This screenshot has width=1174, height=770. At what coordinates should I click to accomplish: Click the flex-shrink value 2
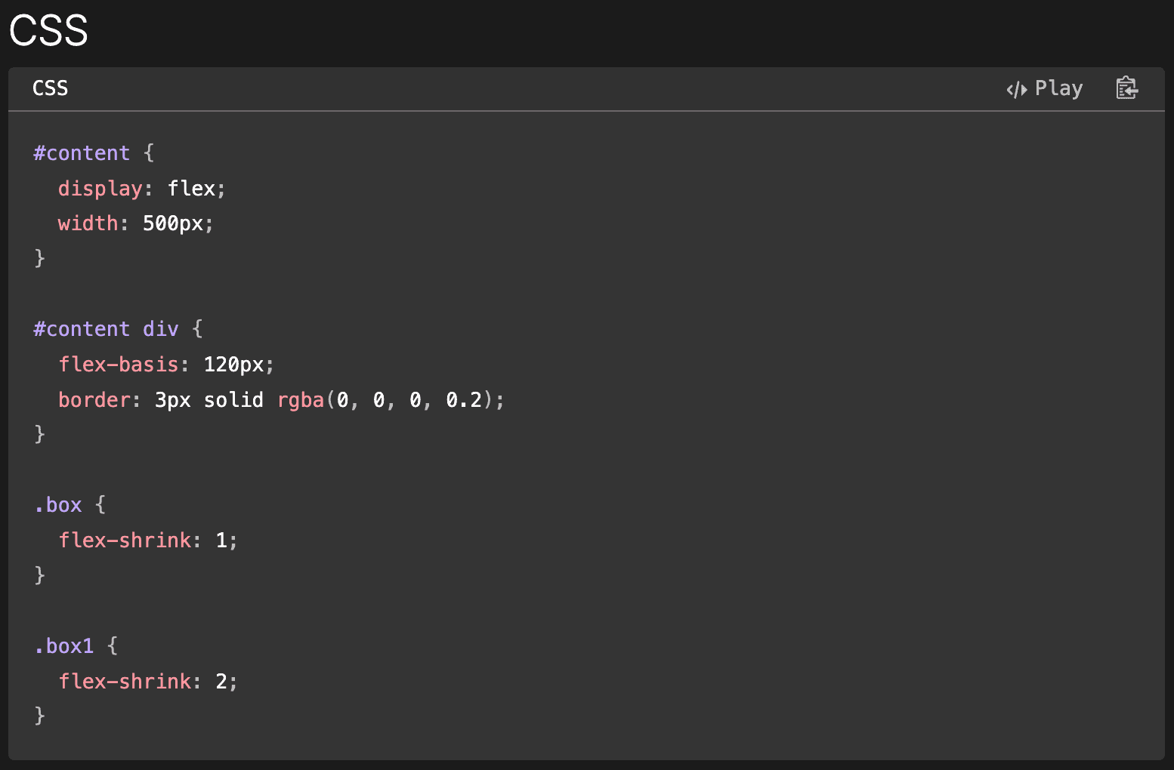(221, 682)
